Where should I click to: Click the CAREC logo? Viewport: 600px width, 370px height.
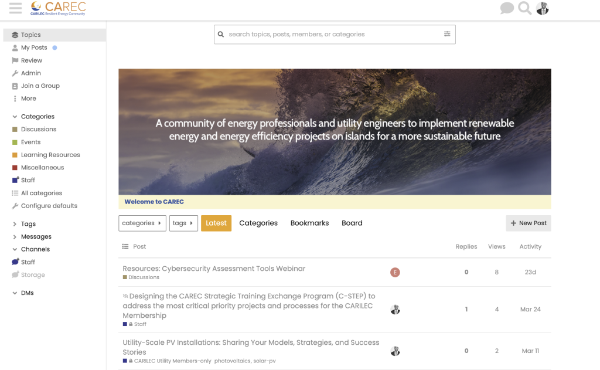pos(58,8)
